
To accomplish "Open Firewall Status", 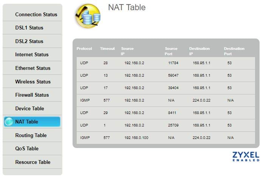I will [x=32, y=95].
